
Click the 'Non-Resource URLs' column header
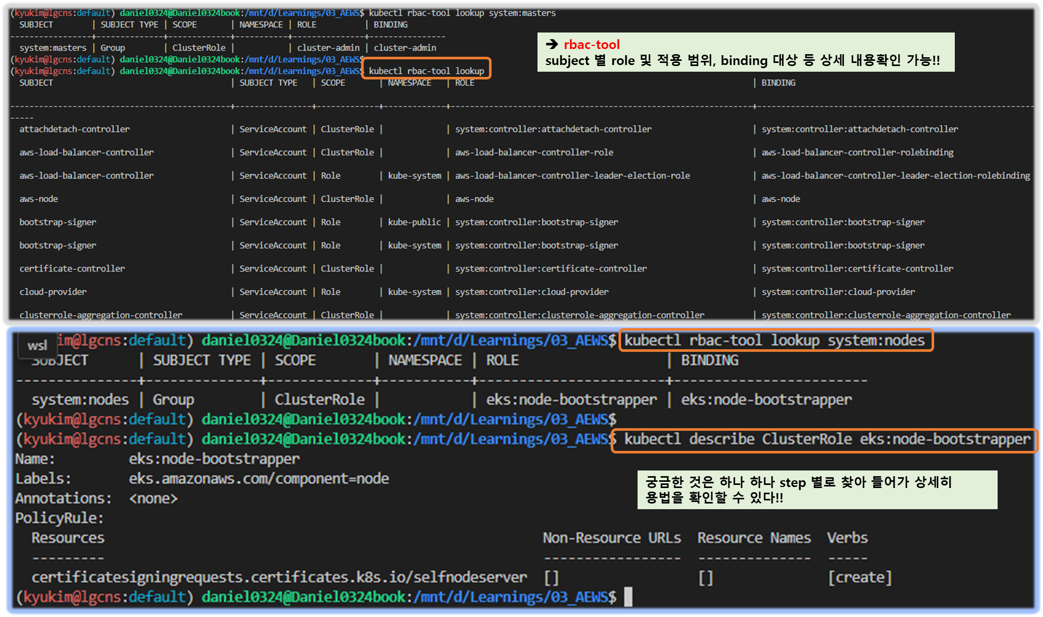pyautogui.click(x=612, y=538)
